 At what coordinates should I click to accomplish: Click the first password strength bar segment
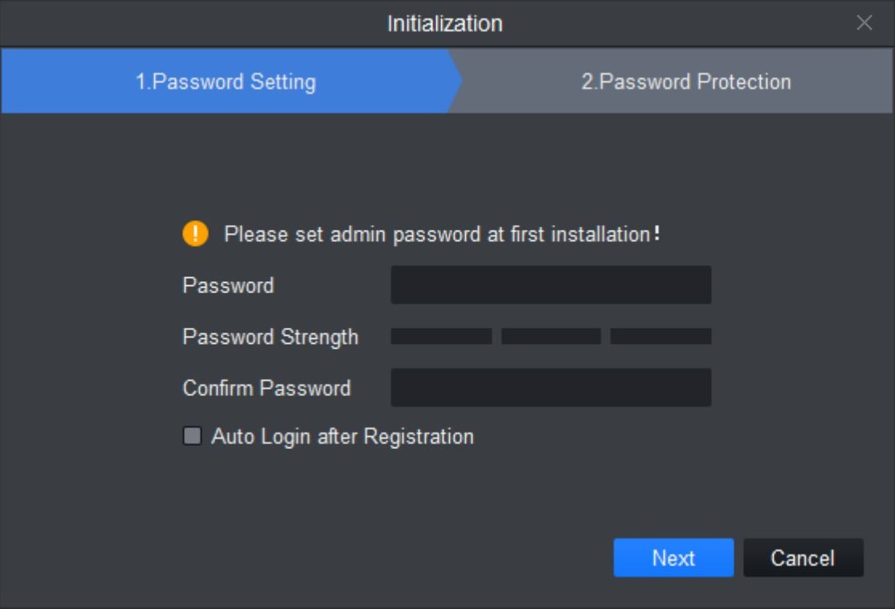click(441, 336)
